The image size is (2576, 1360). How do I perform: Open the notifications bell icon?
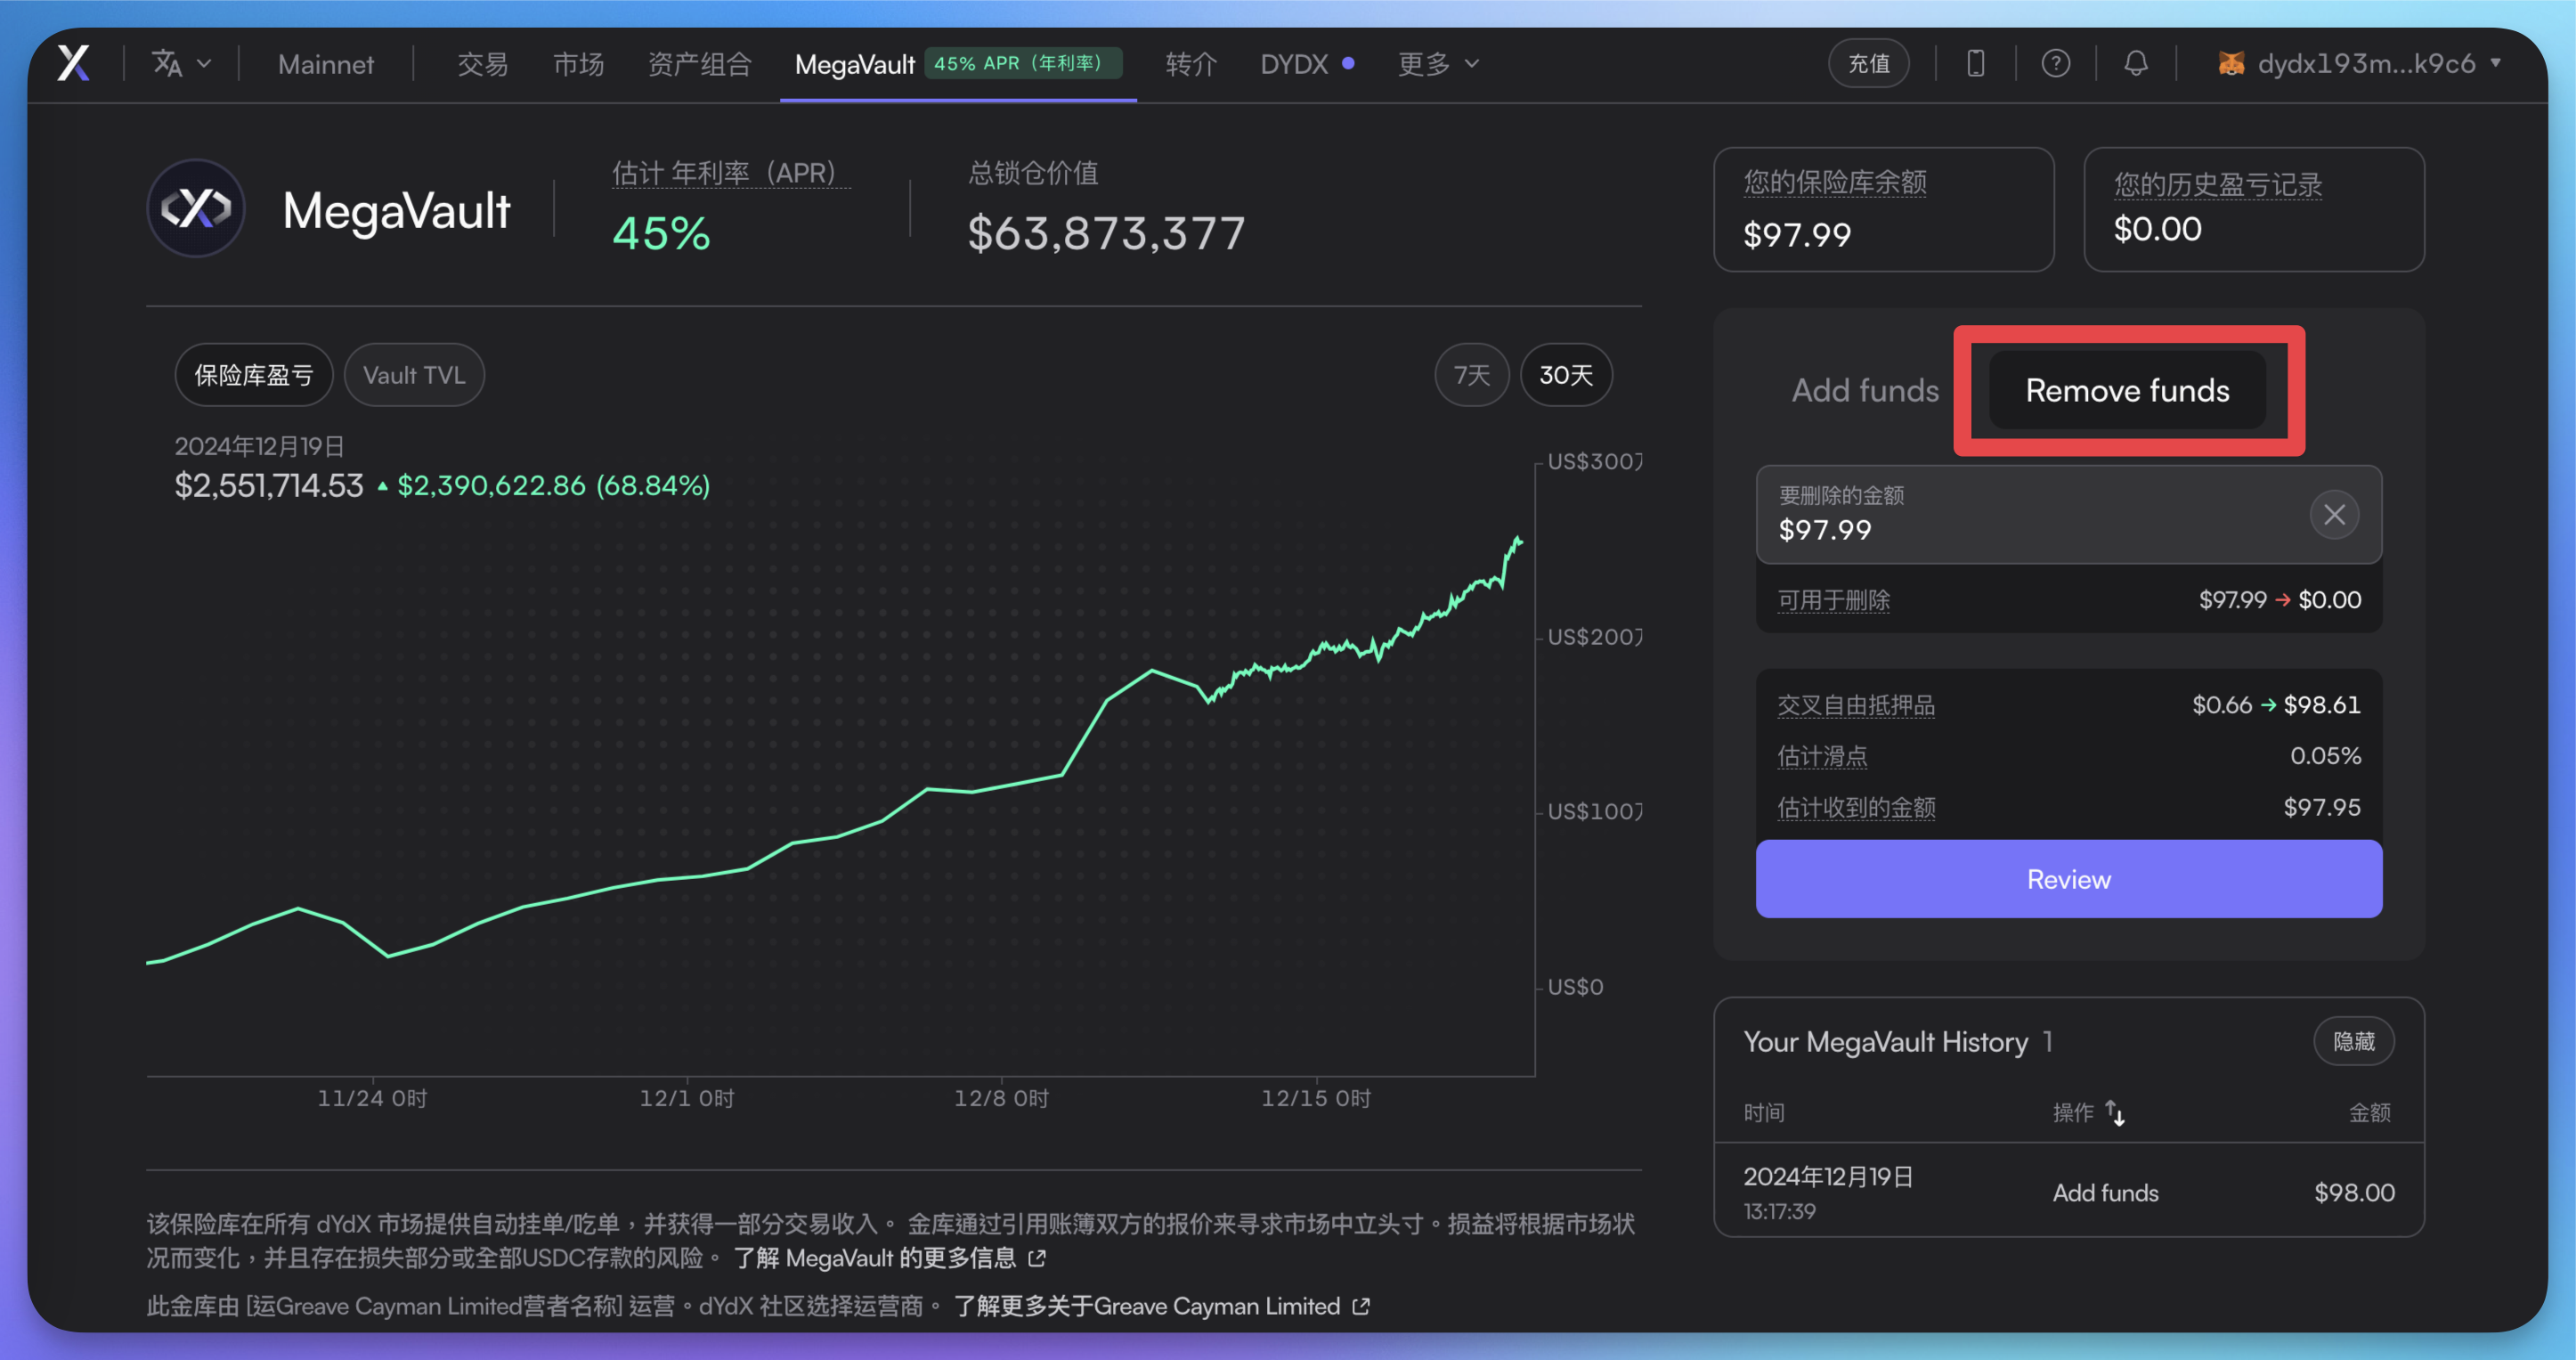tap(2136, 63)
